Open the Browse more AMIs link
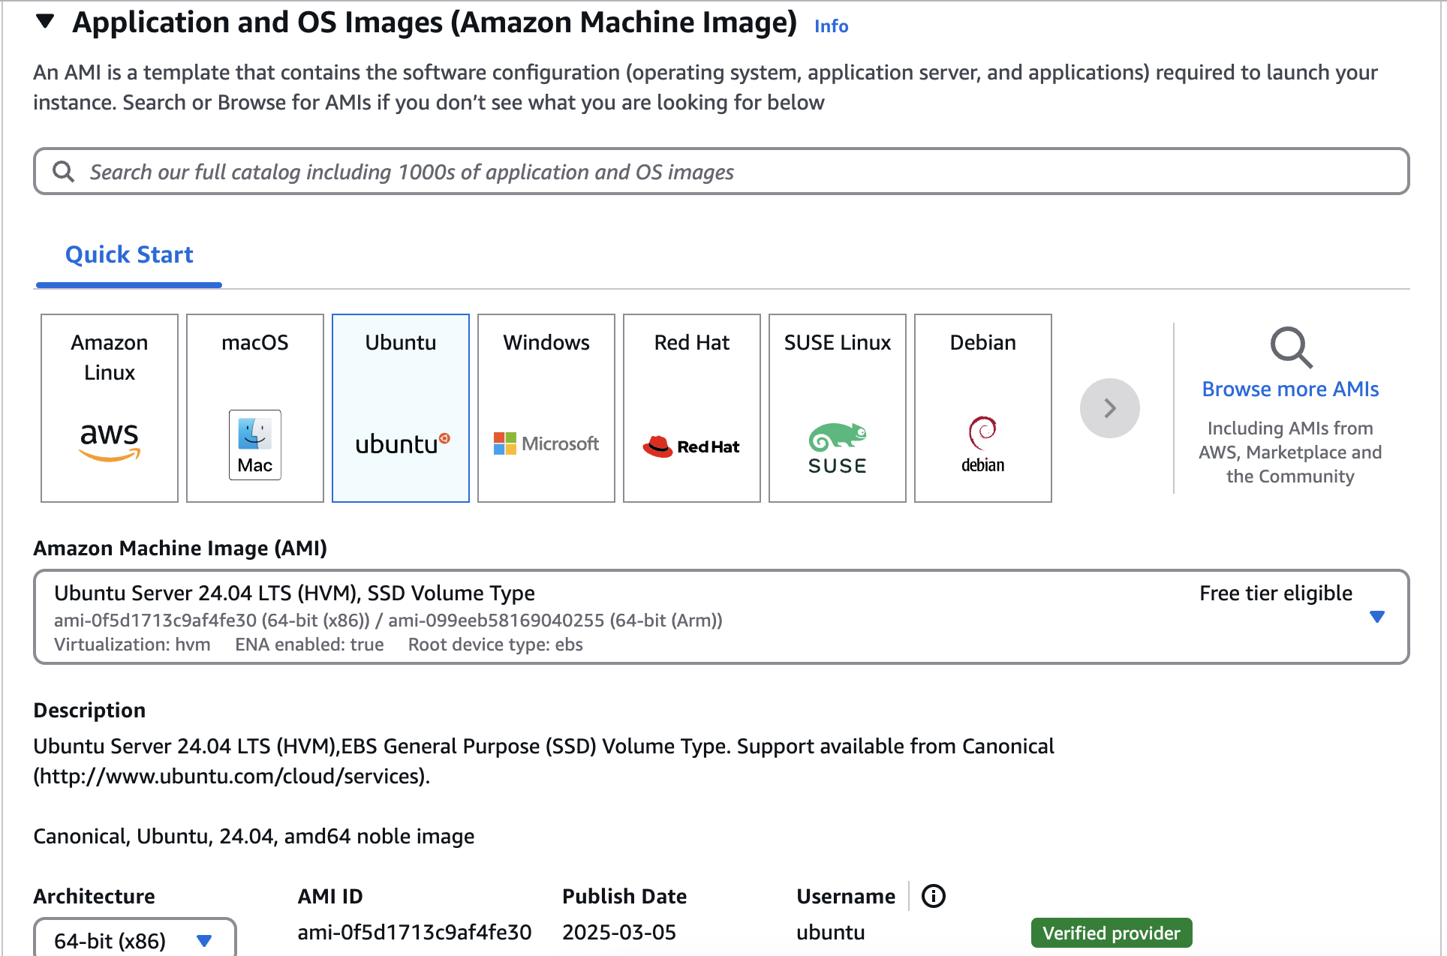This screenshot has height=956, width=1447. coord(1290,389)
